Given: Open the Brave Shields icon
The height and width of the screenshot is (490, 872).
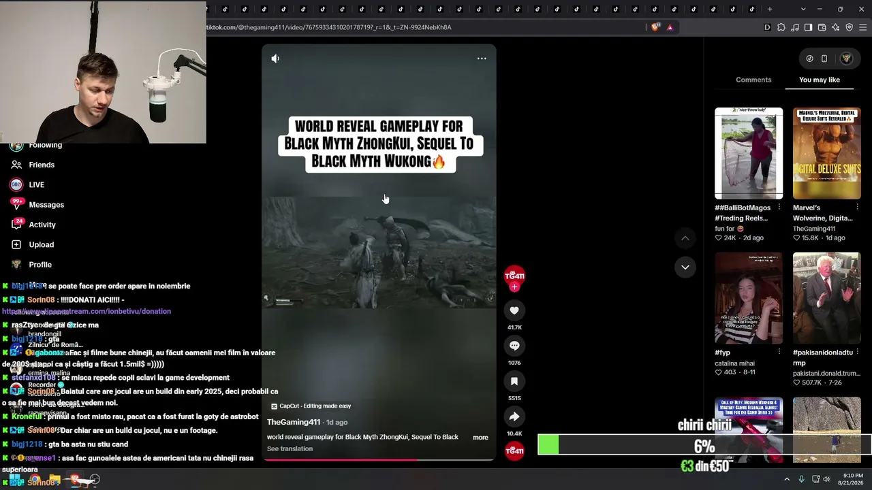Looking at the screenshot, I should pos(655,27).
